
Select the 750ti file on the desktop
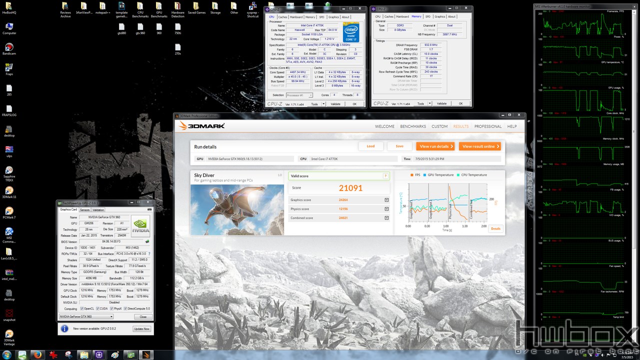(177, 28)
